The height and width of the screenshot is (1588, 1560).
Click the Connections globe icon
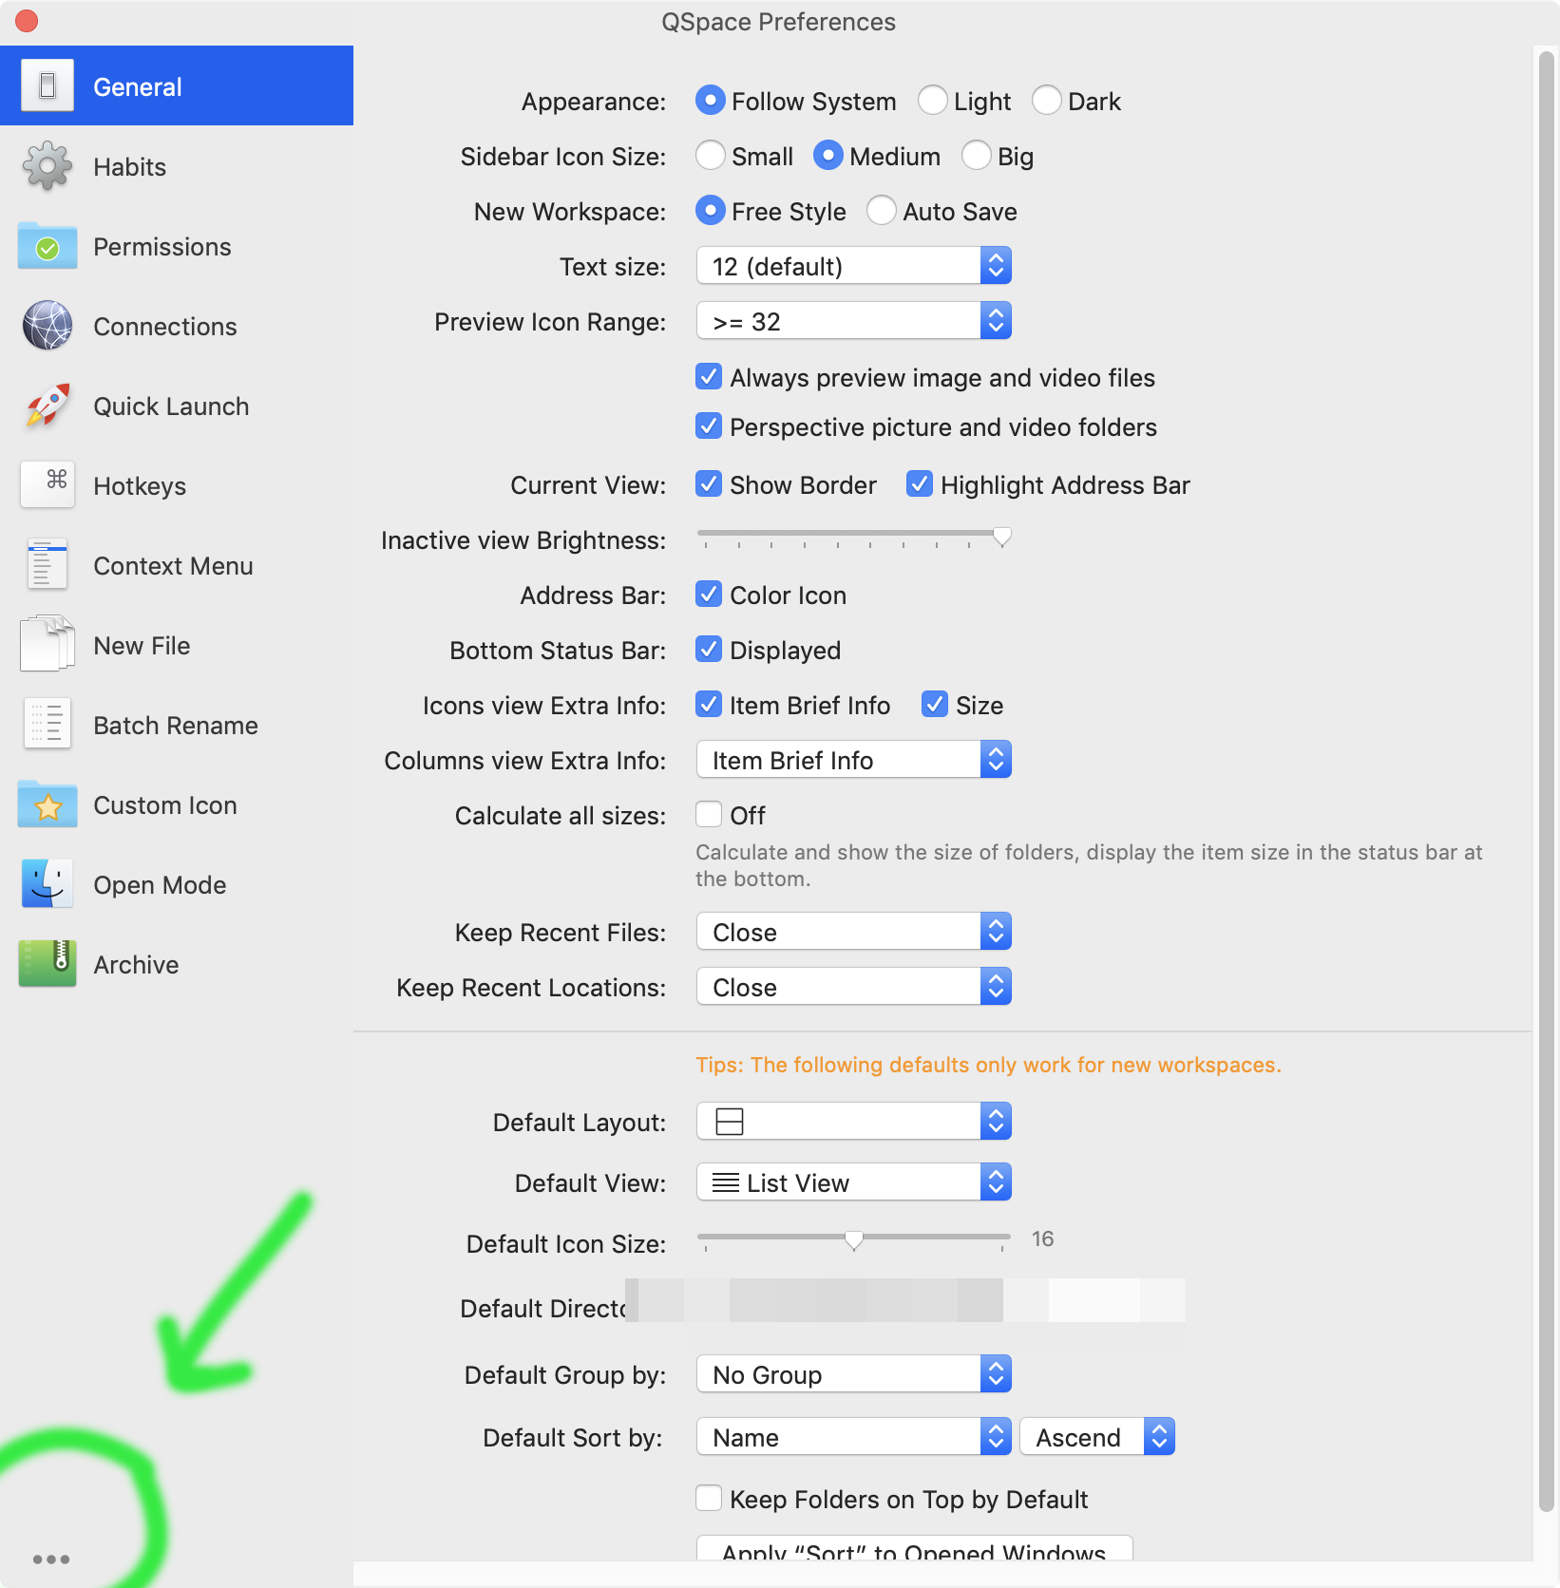pos(48,326)
